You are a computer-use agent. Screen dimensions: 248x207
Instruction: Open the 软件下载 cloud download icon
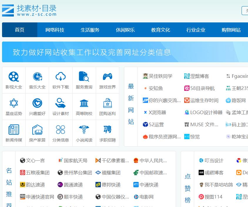[x=61, y=76]
